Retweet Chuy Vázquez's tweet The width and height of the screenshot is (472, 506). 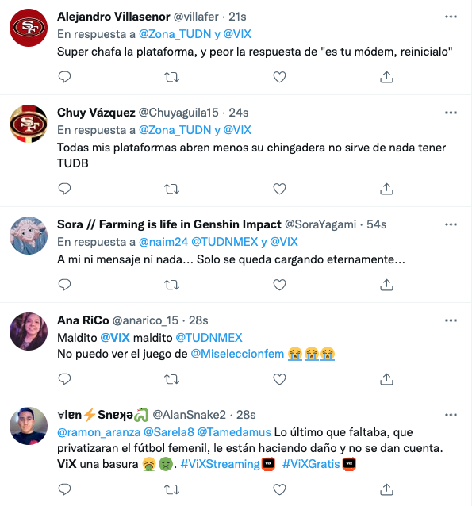click(171, 189)
